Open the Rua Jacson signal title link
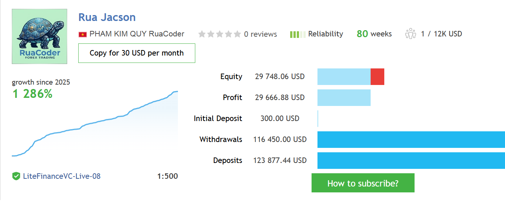Image resolution: width=505 pixels, height=206 pixels. coord(107,17)
